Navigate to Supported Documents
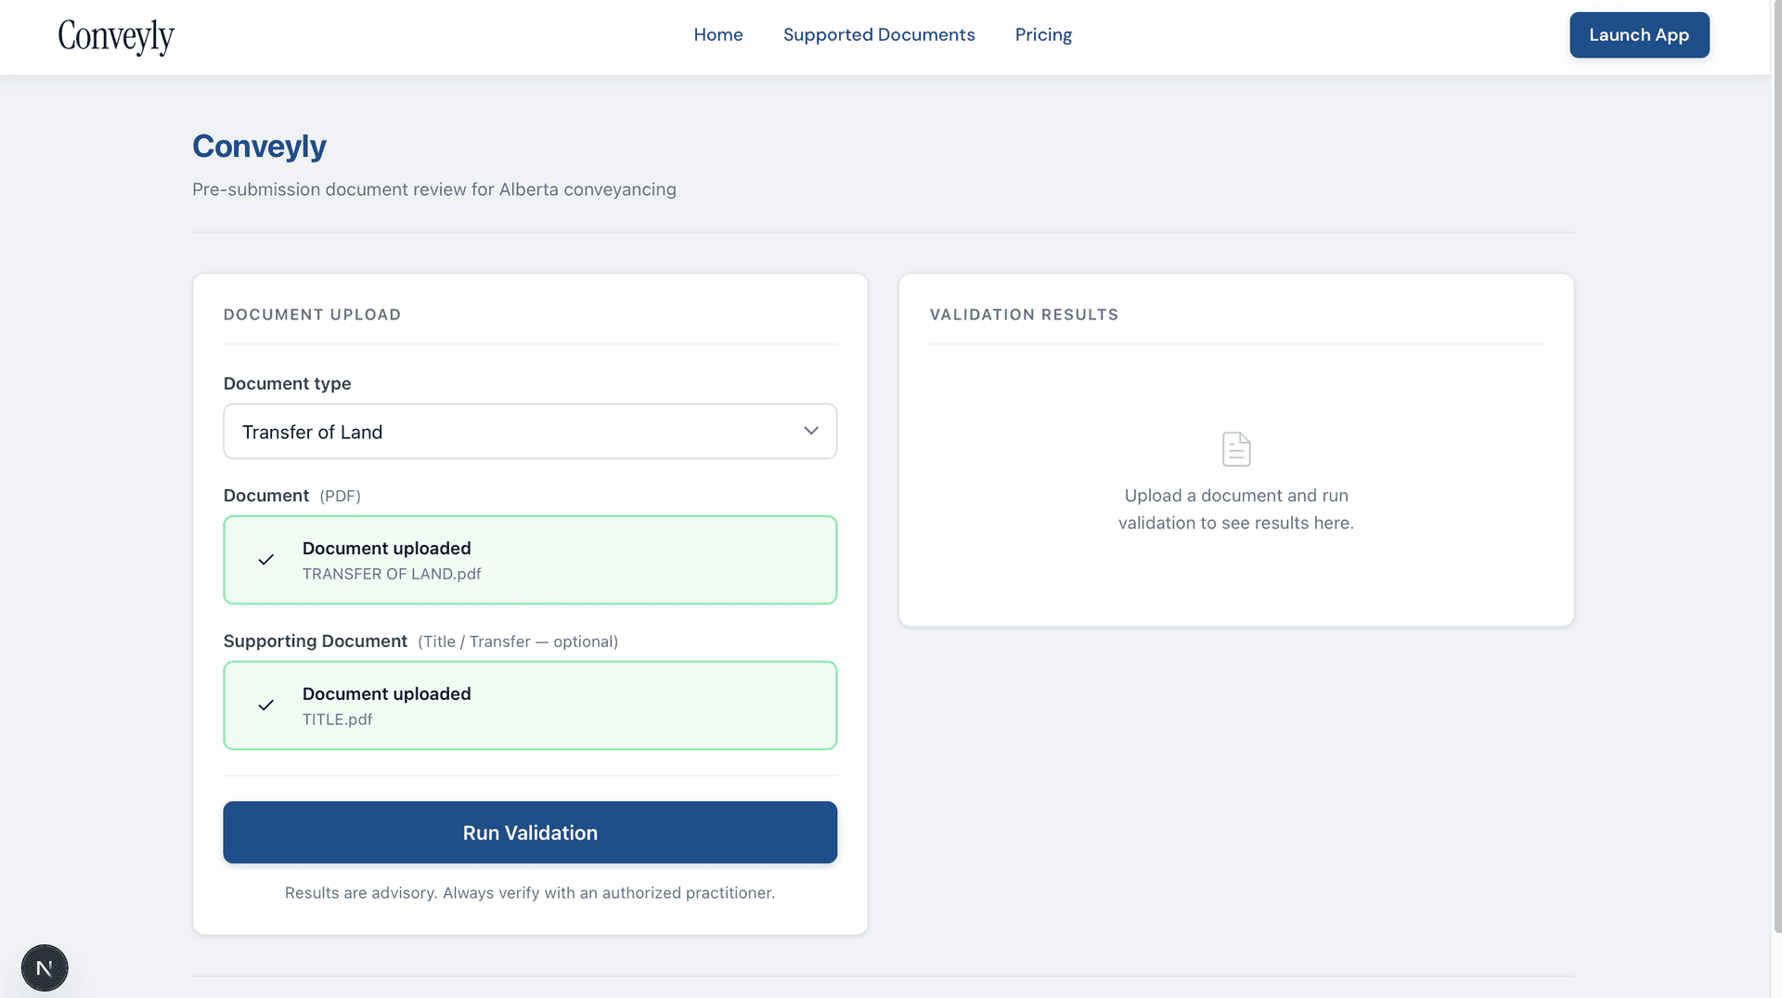The height and width of the screenshot is (998, 1782). point(879,34)
